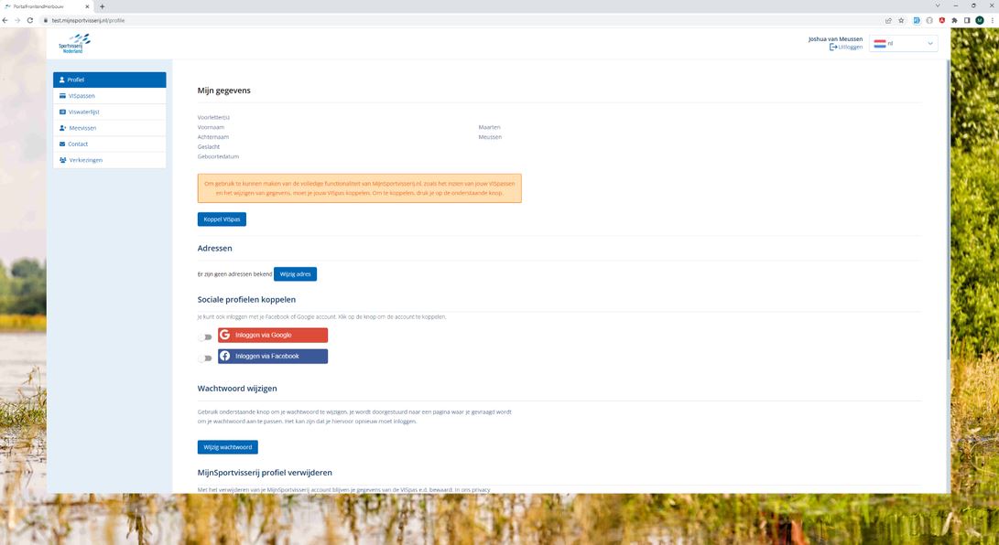The width and height of the screenshot is (999, 545).
Task: Expand the tab search chevron in title bar
Action: 939,5
